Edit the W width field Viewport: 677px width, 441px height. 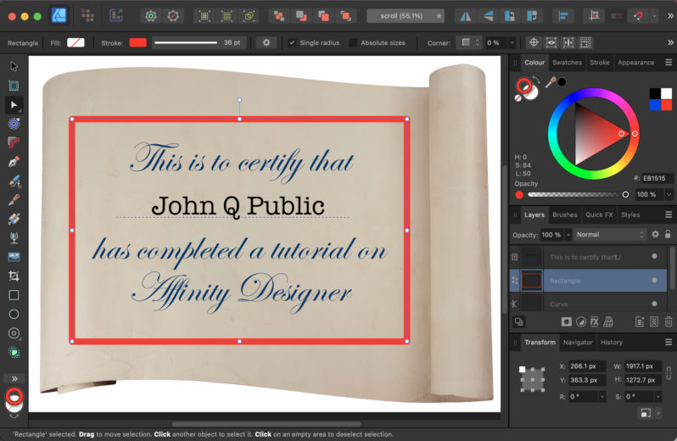point(642,366)
